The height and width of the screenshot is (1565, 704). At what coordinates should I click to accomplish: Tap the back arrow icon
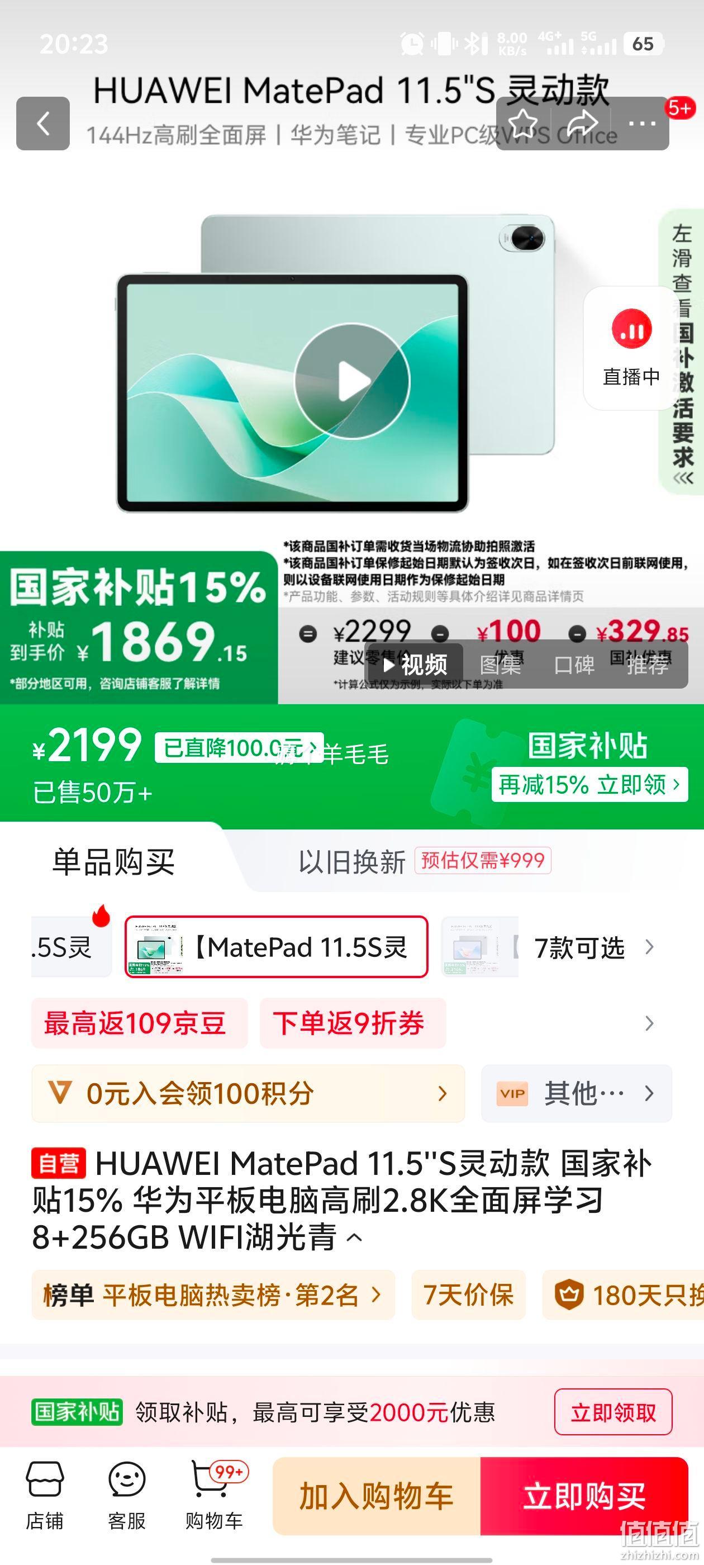(x=42, y=124)
